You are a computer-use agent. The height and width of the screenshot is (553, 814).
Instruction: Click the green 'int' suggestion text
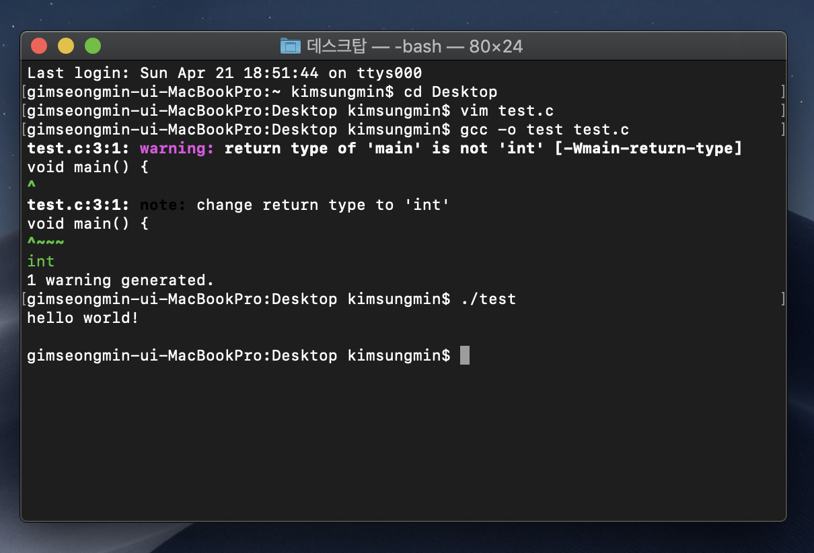[41, 261]
